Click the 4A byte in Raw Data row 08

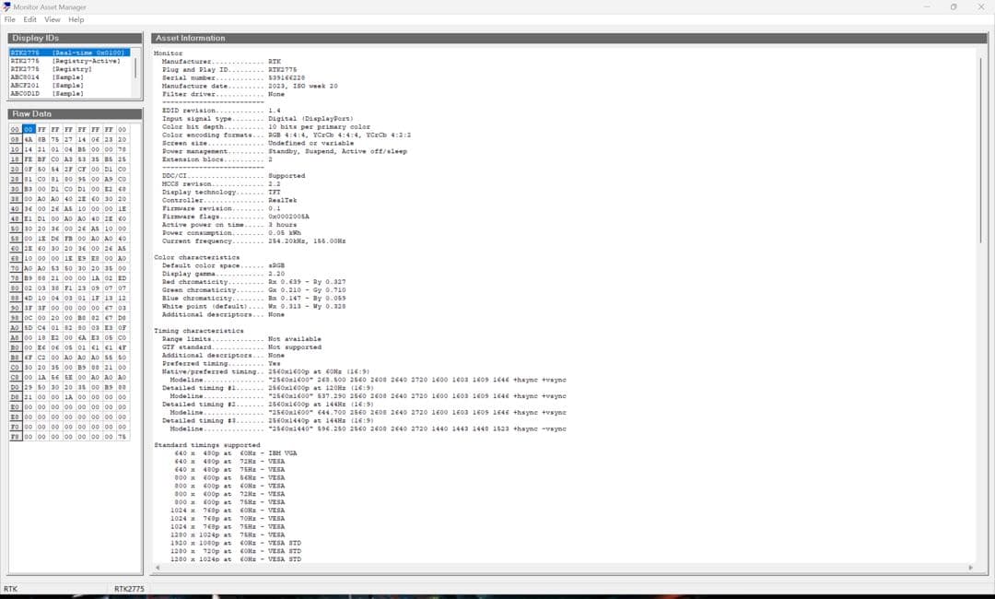(29, 139)
